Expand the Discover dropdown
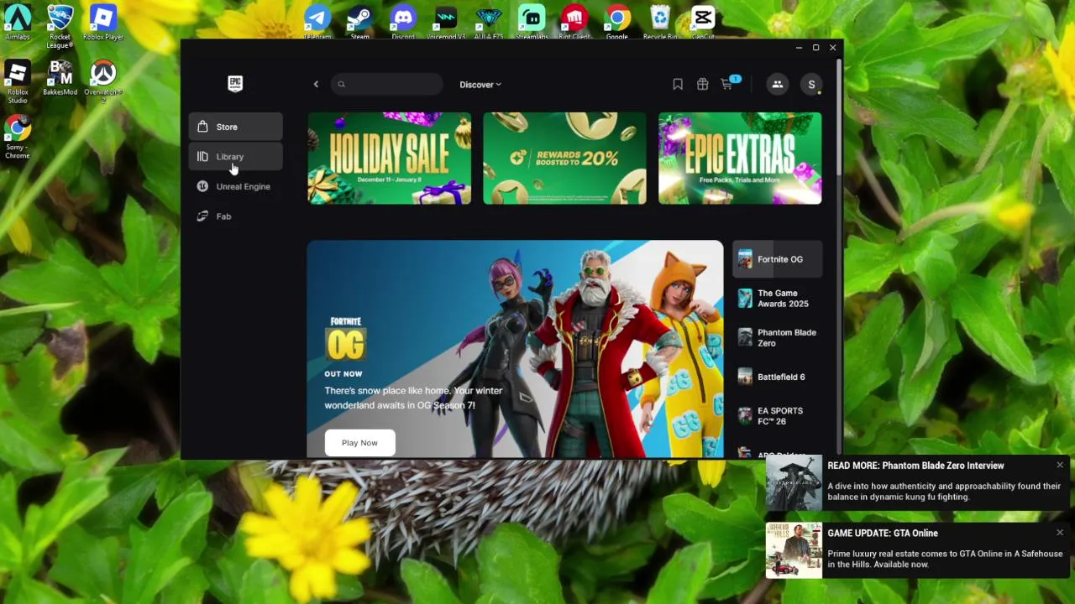The height and width of the screenshot is (604, 1075). [480, 84]
